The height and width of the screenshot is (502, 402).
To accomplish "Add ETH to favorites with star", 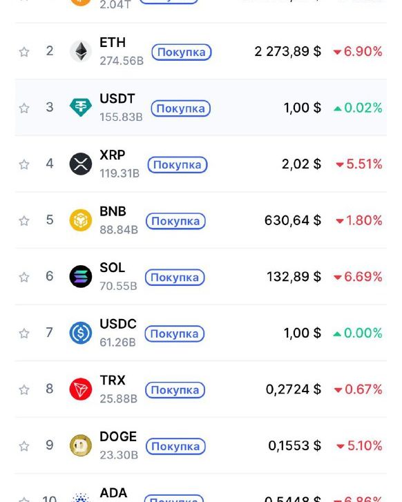I will 24,52.
